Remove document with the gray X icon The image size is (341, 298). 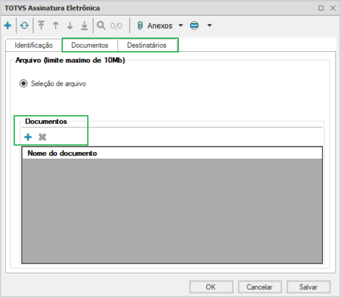pos(42,137)
